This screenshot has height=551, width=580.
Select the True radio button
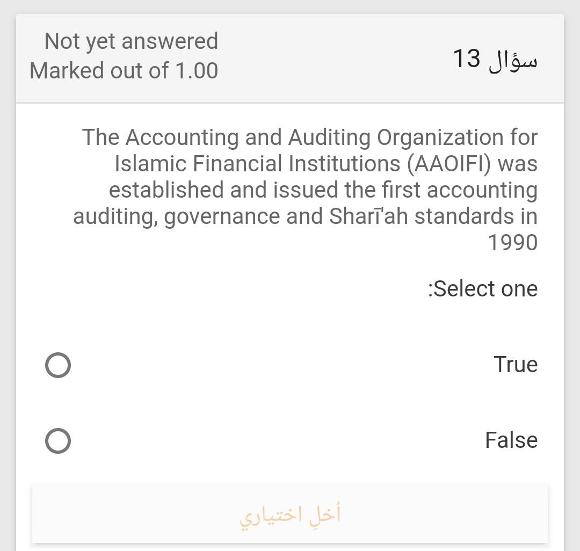coord(57,365)
